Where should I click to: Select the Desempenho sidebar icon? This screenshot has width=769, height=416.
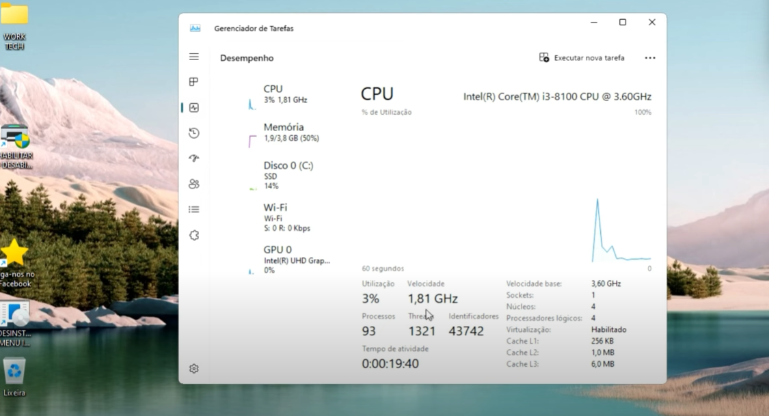pyautogui.click(x=193, y=107)
